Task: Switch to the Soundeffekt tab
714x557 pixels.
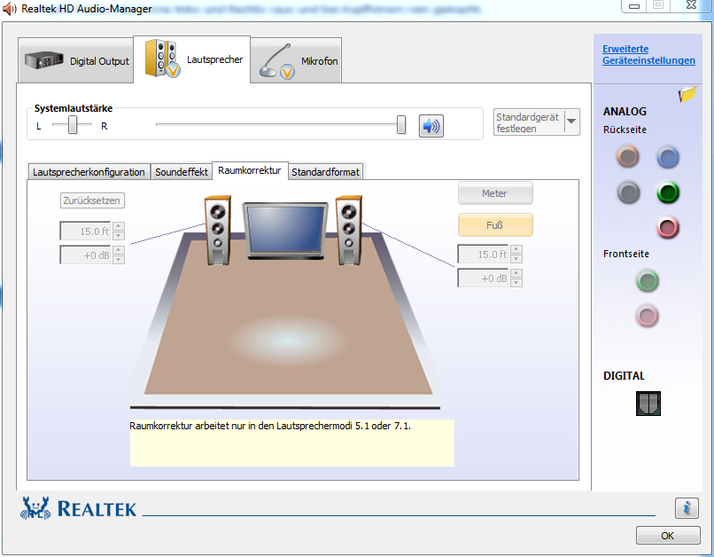Action: (182, 172)
